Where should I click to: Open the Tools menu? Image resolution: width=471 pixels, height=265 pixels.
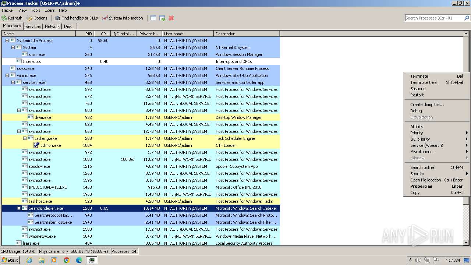(x=36, y=10)
